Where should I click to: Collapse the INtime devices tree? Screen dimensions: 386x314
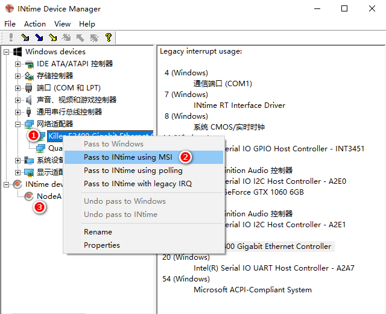(6, 184)
